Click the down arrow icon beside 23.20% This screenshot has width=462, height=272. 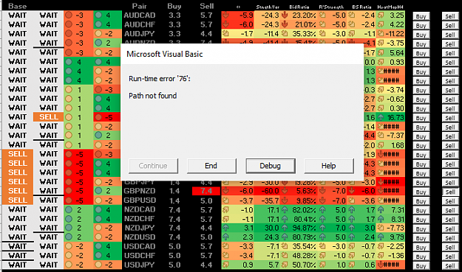[x=285, y=15]
